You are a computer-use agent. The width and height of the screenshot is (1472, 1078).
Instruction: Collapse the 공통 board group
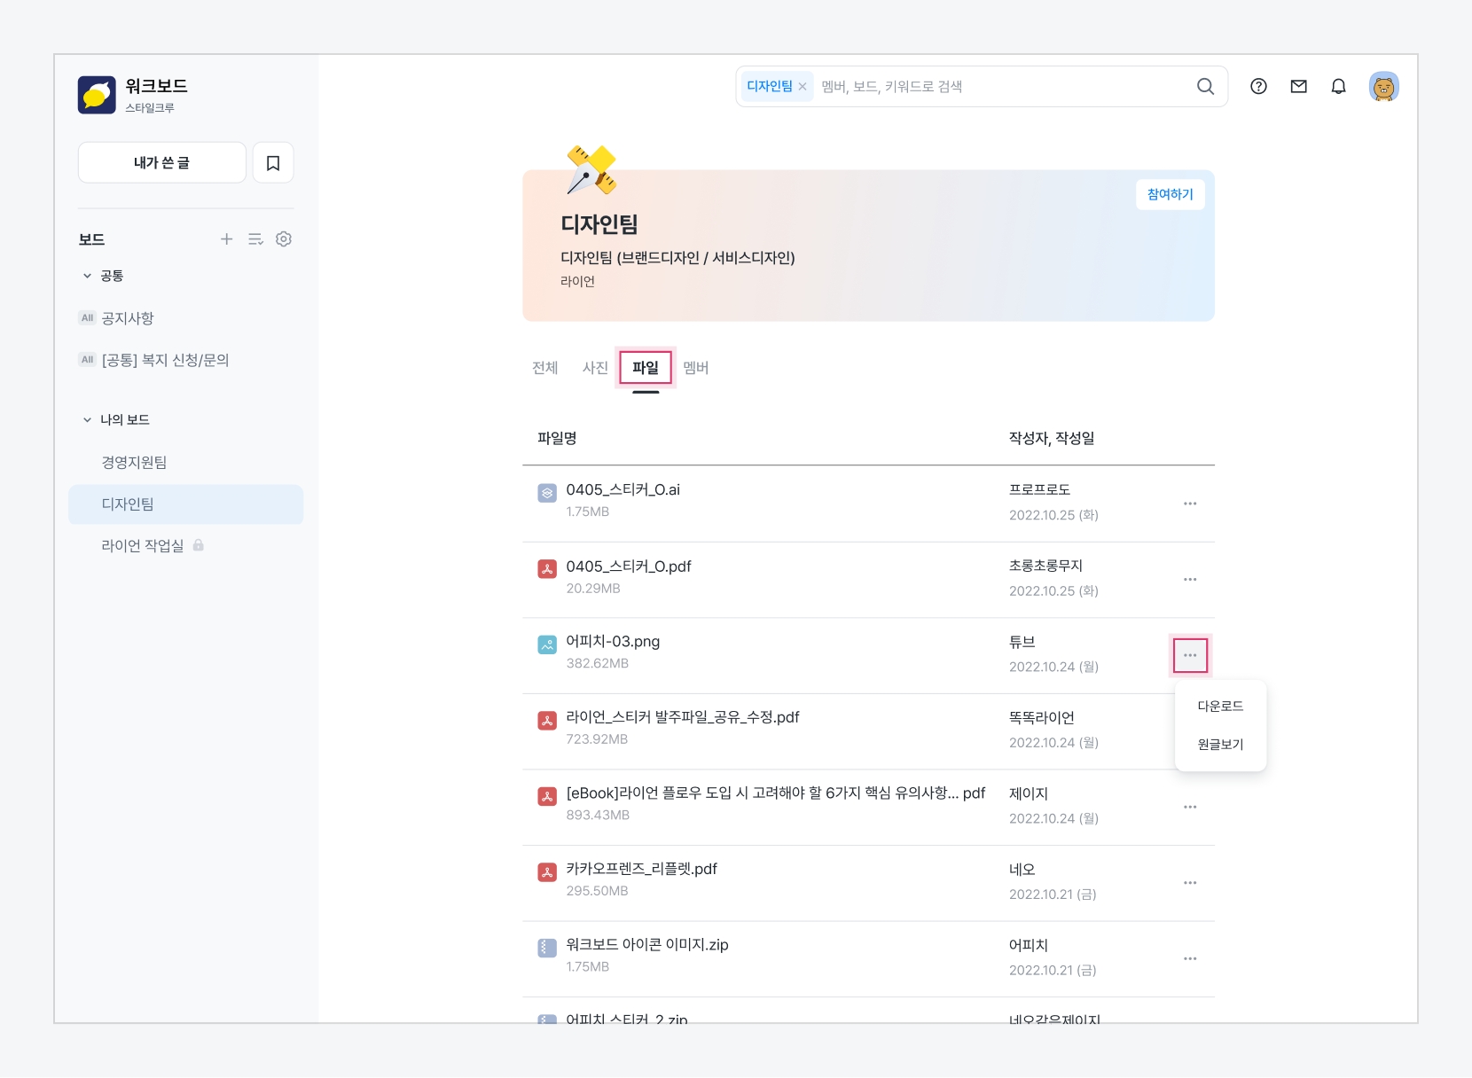point(87,276)
